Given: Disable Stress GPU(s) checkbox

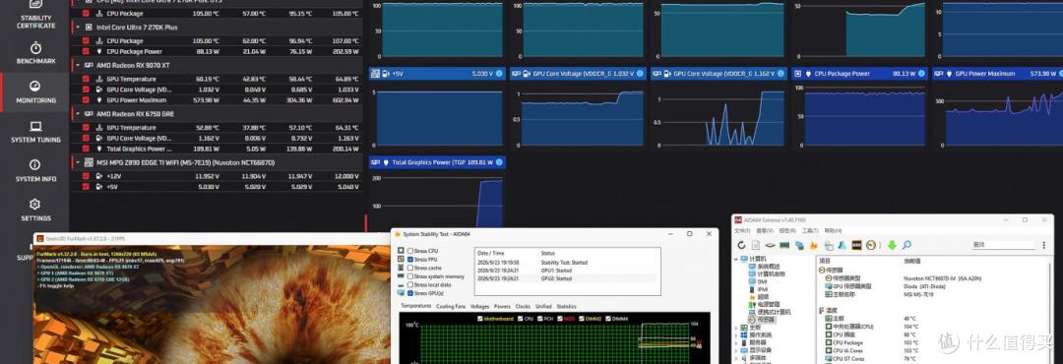Looking at the screenshot, I should [x=410, y=293].
